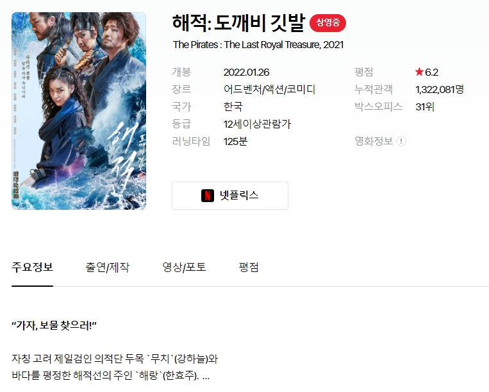Screen dimensions: 489x392
Task: Click the 어드벤처/액션/코미디 genre text
Action: tap(269, 90)
